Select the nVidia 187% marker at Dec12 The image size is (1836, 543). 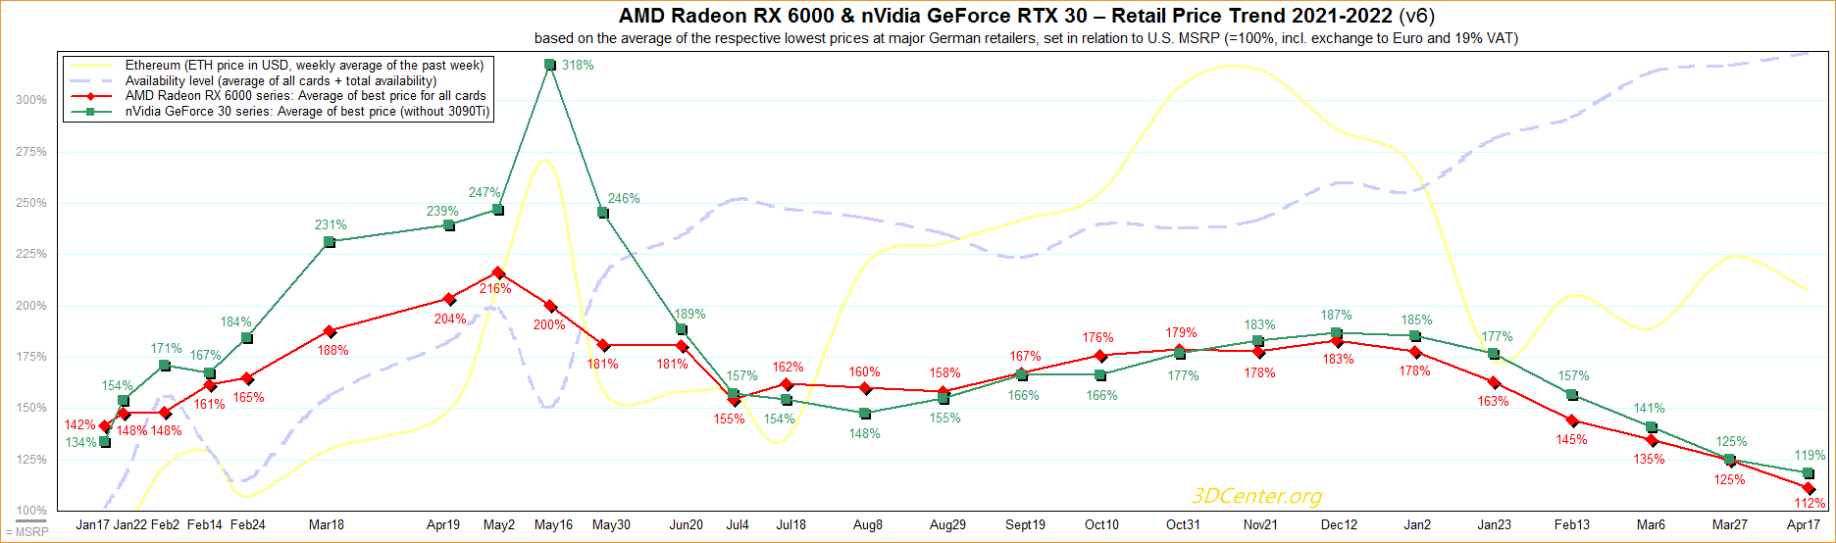pyautogui.click(x=1337, y=333)
